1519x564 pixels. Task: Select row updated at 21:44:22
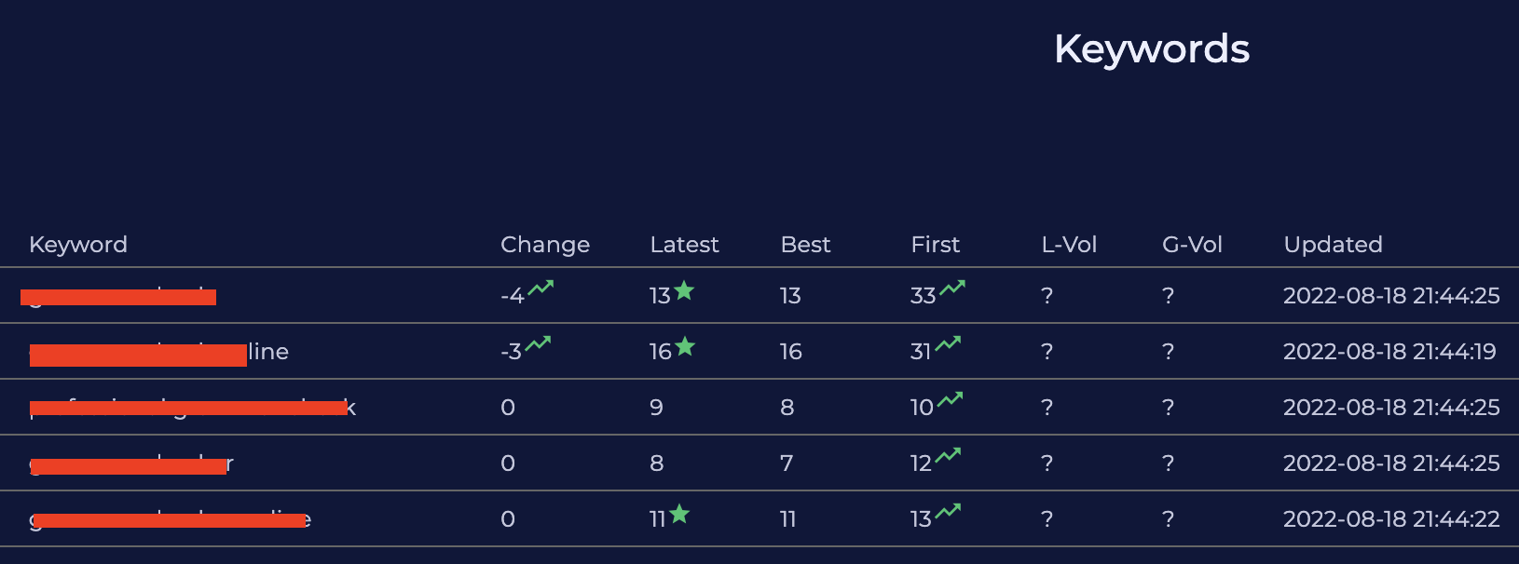[x=759, y=518]
